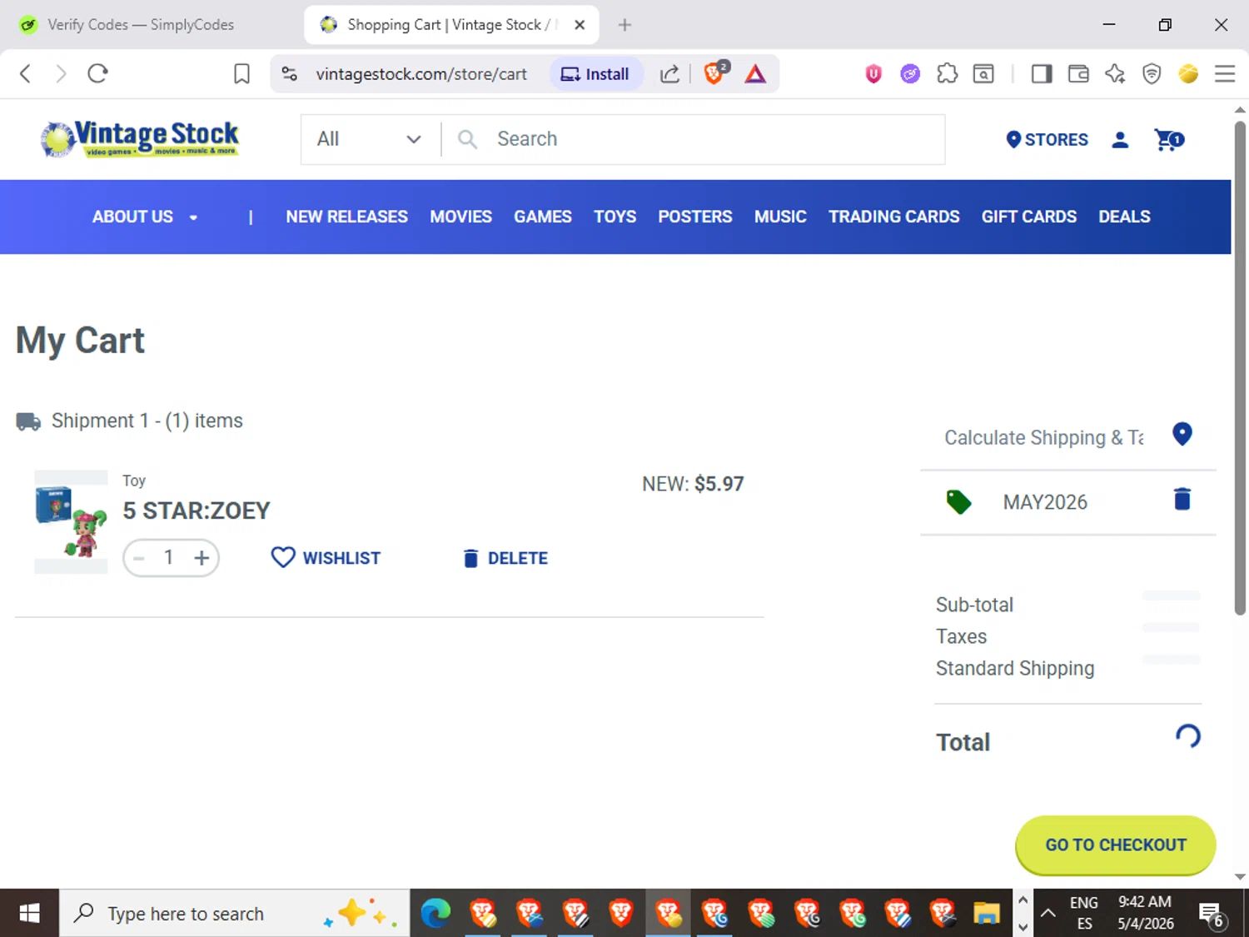The width and height of the screenshot is (1249, 937).
Task: Open the NEW RELEASES menu item
Action: point(347,217)
